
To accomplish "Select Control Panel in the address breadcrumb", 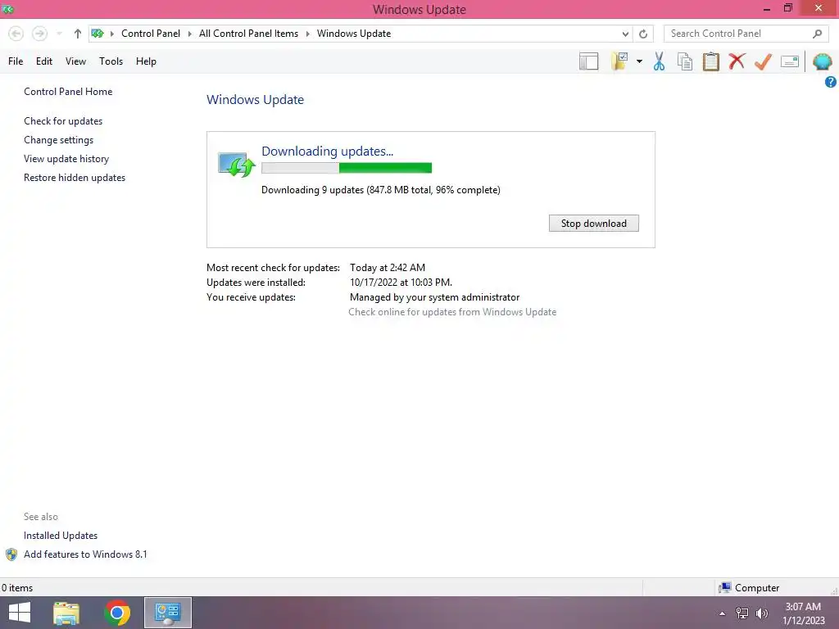I will [151, 34].
